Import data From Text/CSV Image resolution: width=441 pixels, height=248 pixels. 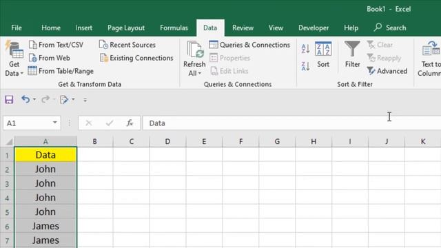click(56, 45)
